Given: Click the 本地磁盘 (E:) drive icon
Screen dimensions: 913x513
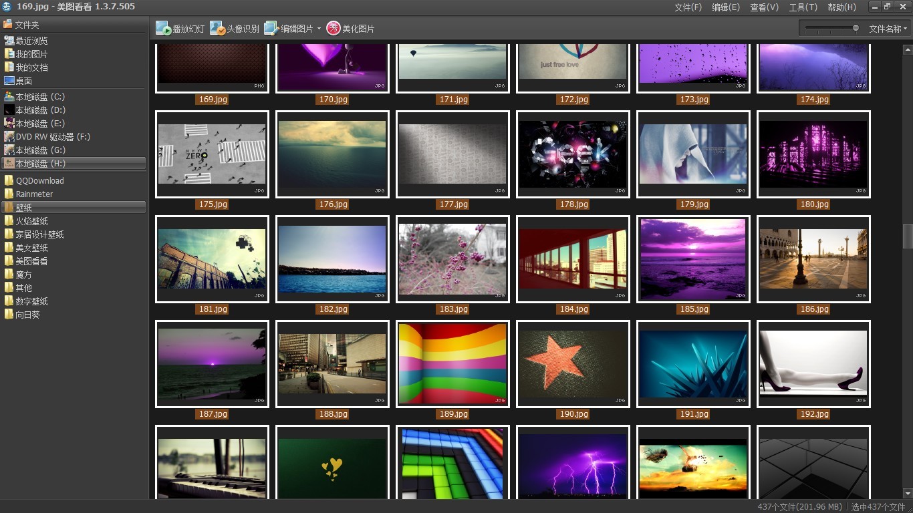Looking at the screenshot, I should (9, 124).
